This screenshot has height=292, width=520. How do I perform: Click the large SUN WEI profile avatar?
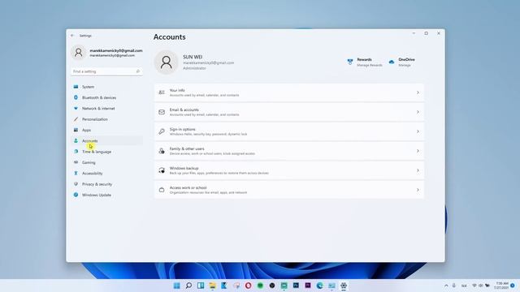tap(166, 62)
